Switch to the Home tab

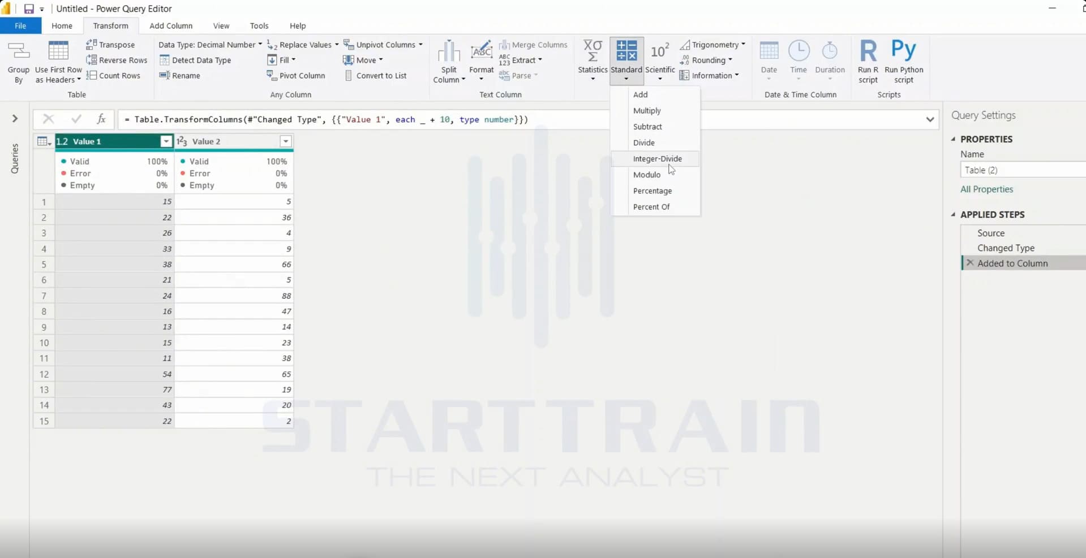[x=62, y=26]
